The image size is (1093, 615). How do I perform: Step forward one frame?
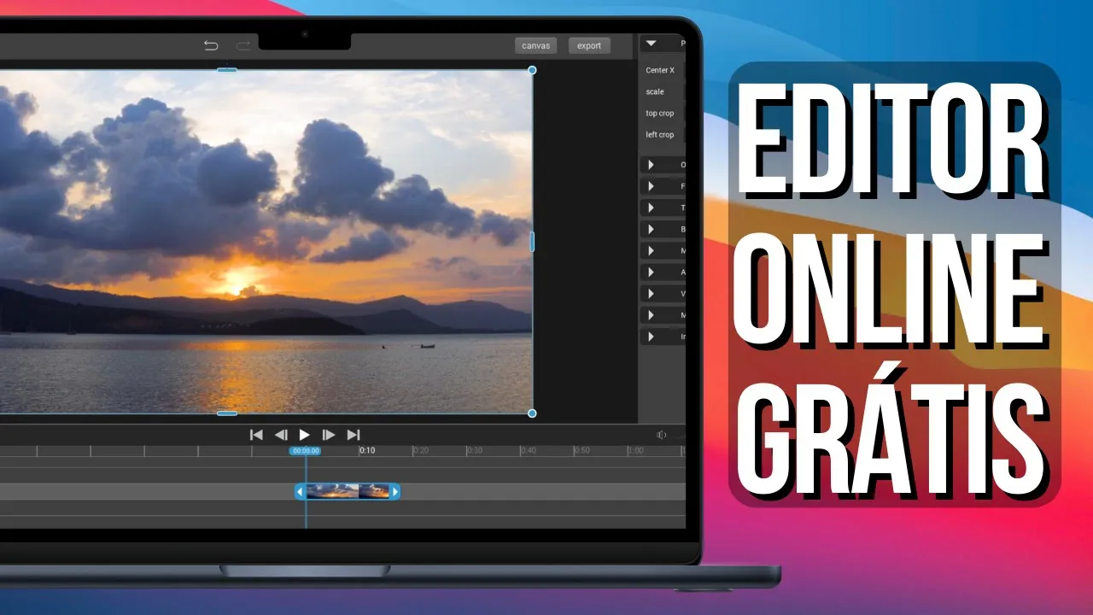coord(329,435)
